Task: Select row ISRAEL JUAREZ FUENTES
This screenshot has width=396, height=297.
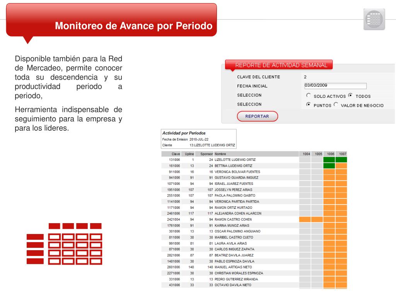Action: tap(254, 184)
